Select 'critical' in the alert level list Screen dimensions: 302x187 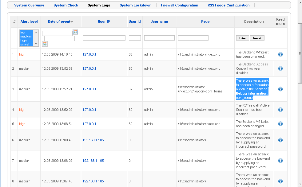coord(26,44)
